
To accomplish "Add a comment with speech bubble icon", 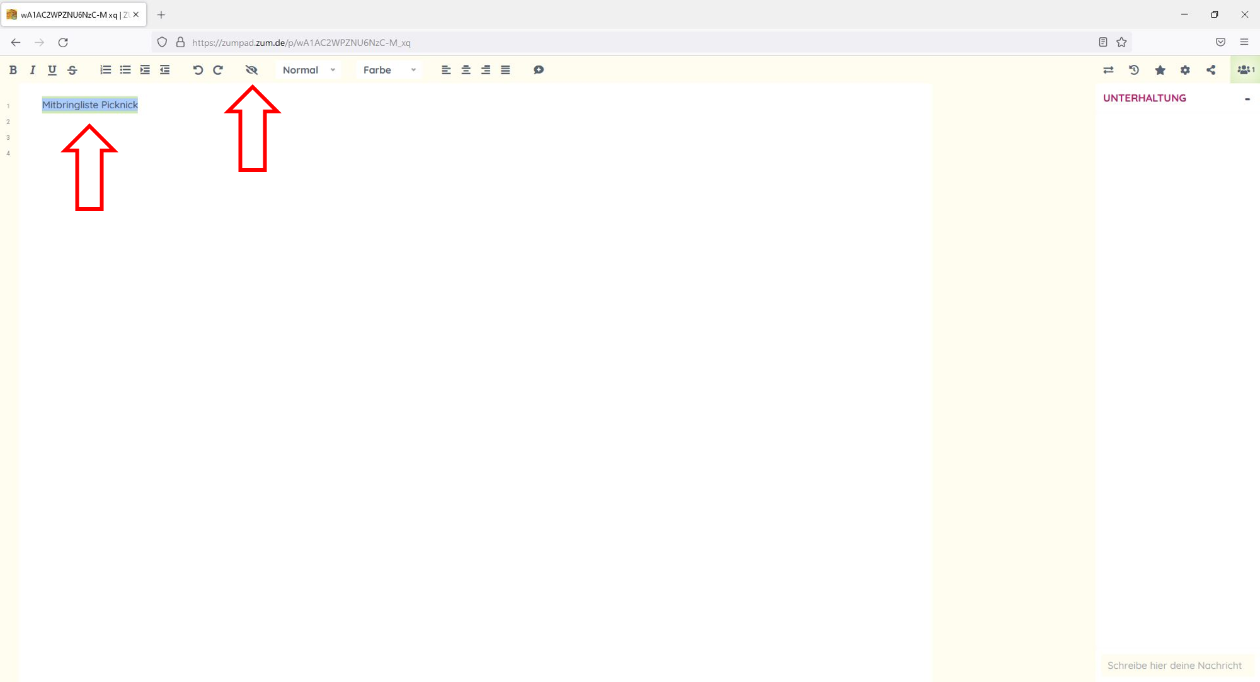I will click(x=538, y=70).
